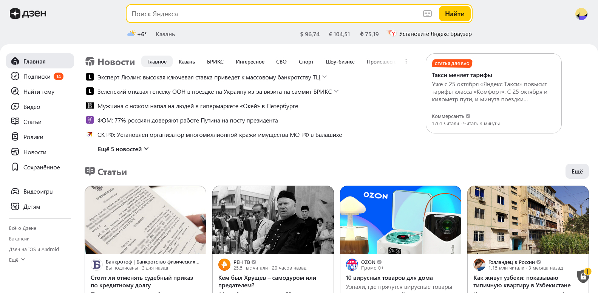Click the security lock shield icon

tap(584, 276)
